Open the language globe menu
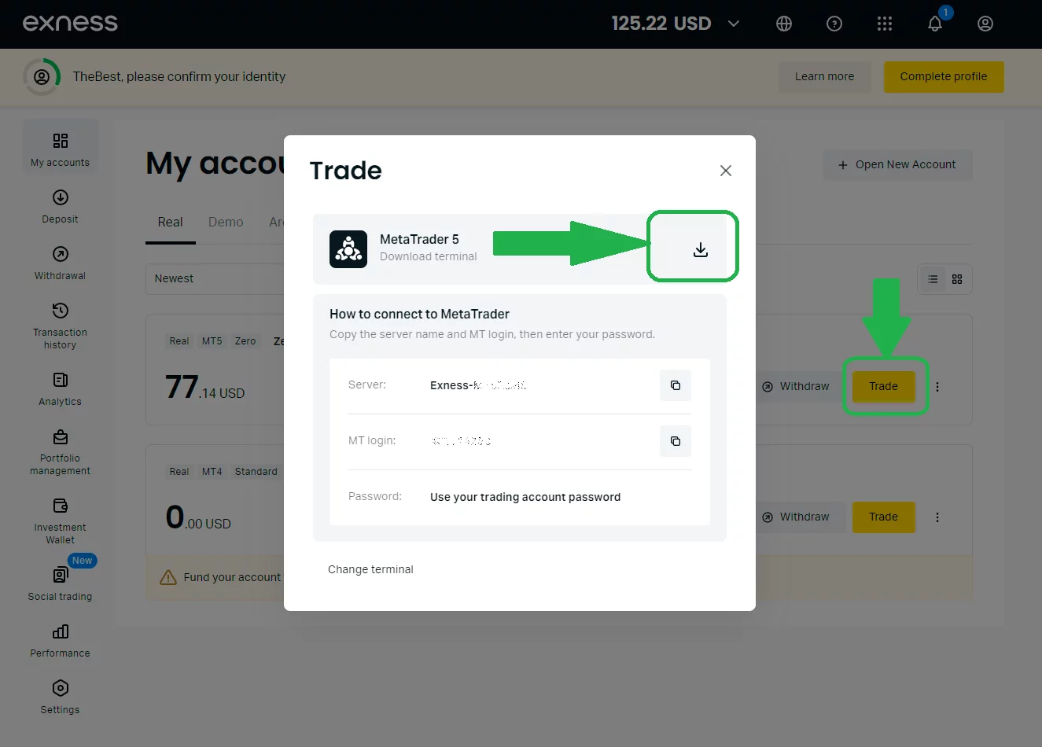 (x=784, y=24)
